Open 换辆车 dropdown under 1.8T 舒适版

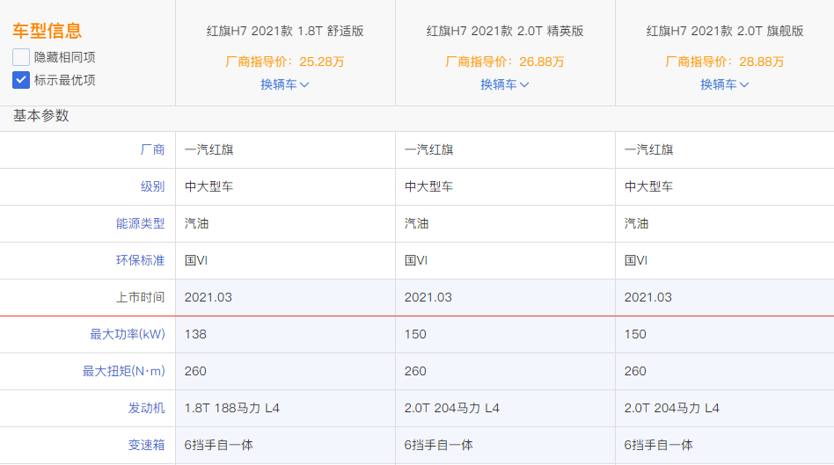point(284,84)
